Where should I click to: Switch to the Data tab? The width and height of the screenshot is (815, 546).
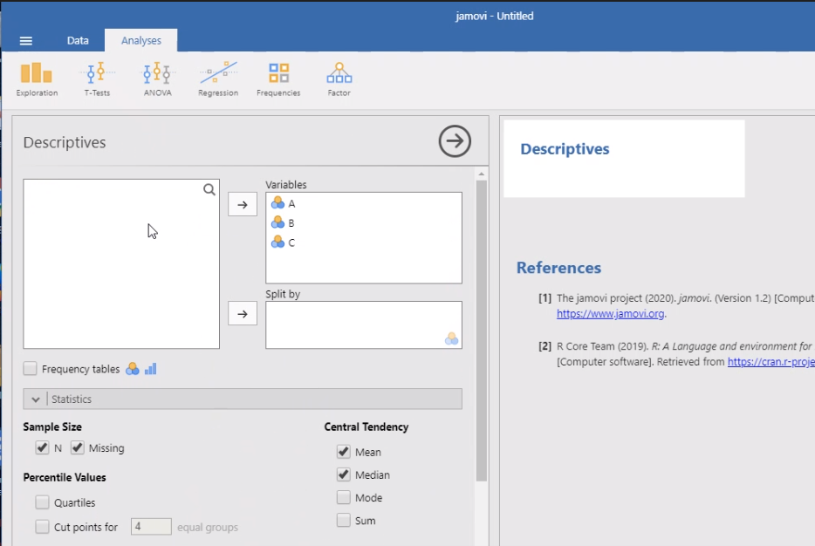[x=78, y=40]
